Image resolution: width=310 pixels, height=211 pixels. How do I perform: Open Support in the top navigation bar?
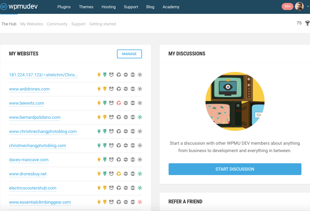click(131, 7)
